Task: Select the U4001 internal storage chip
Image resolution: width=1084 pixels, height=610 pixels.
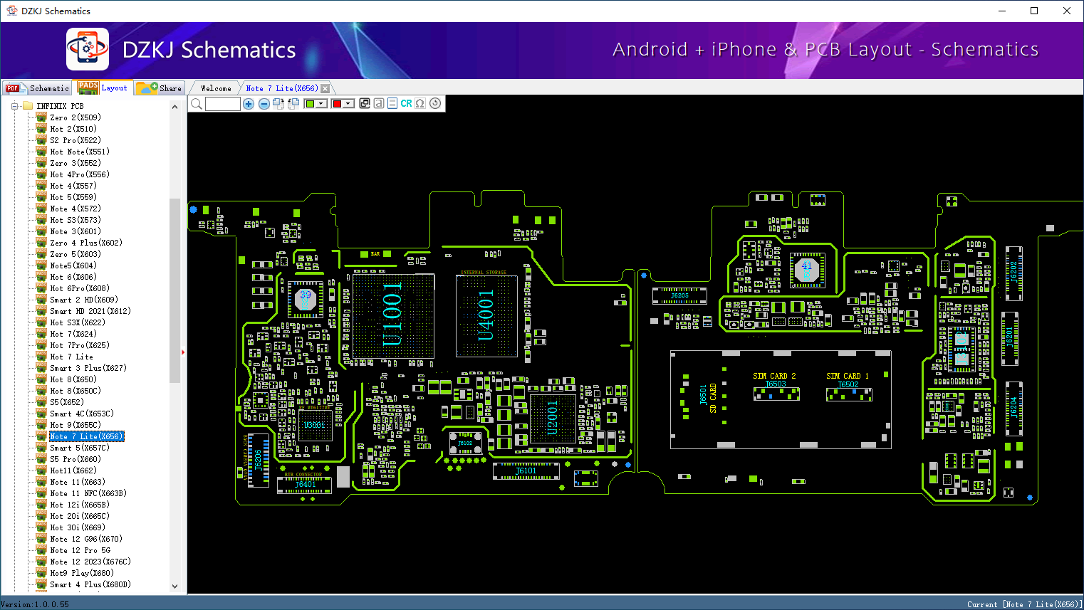Action: pos(486,315)
